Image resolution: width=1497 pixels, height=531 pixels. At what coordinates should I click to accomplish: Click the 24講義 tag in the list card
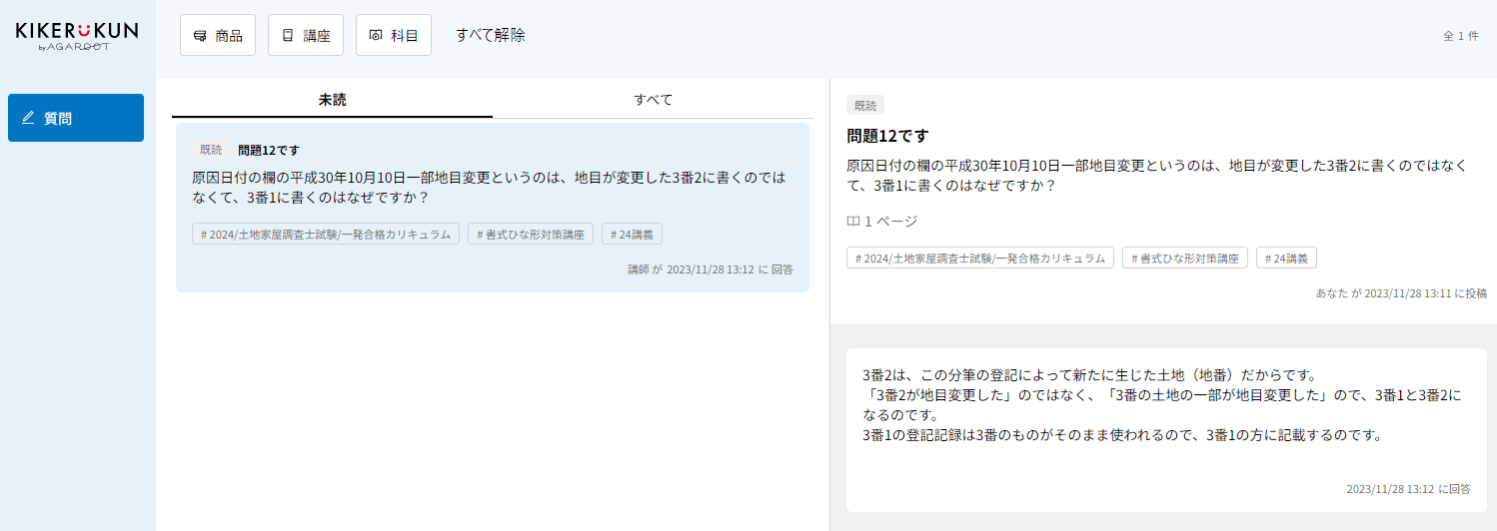(x=632, y=234)
